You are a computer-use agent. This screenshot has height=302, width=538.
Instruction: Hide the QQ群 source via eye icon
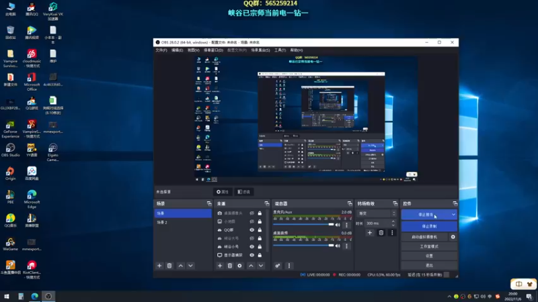pyautogui.click(x=252, y=230)
